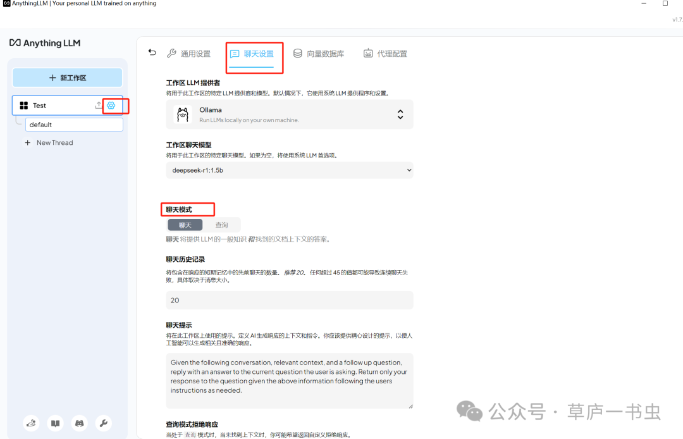Click the back arrow icon
This screenshot has height=439, width=683.
[x=152, y=53]
